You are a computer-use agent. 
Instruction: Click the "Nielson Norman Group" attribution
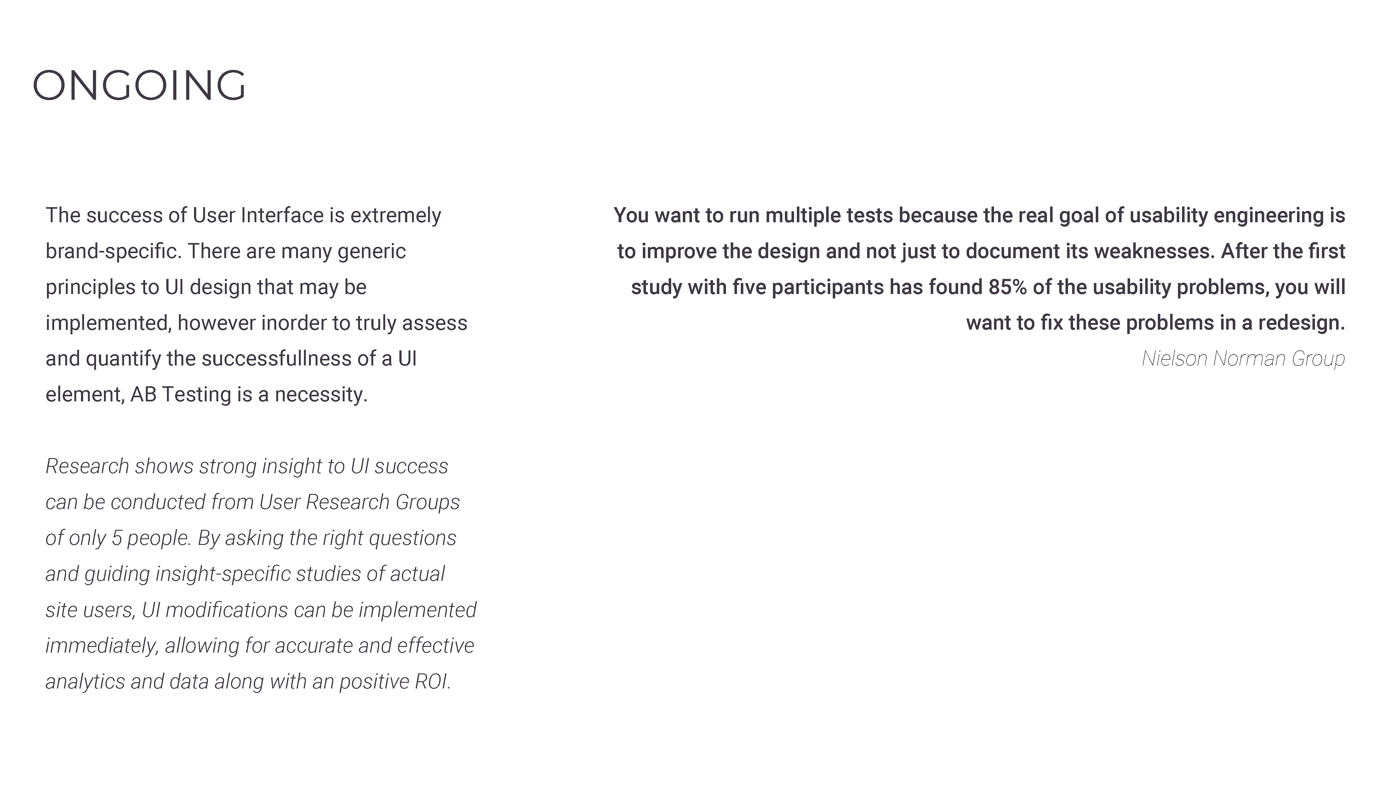1243,359
